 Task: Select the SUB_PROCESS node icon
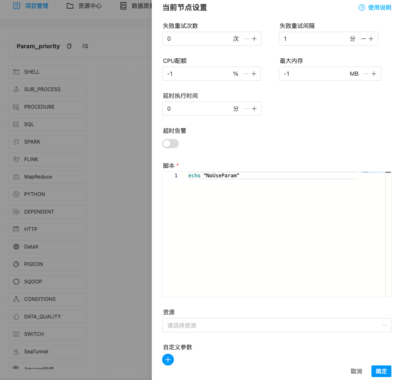pos(16,89)
